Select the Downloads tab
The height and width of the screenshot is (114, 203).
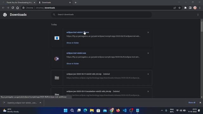[54, 3]
